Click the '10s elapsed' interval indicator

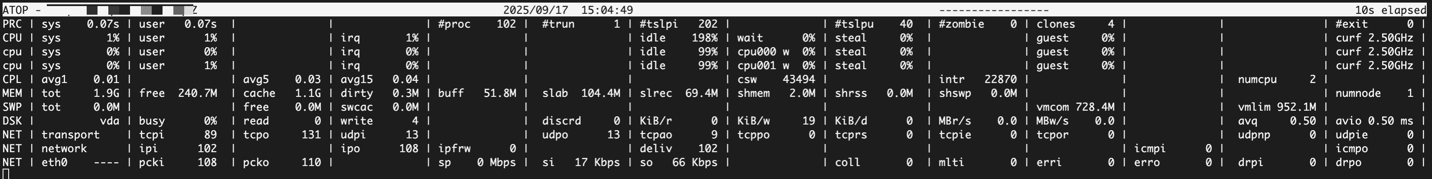pyautogui.click(x=1389, y=10)
